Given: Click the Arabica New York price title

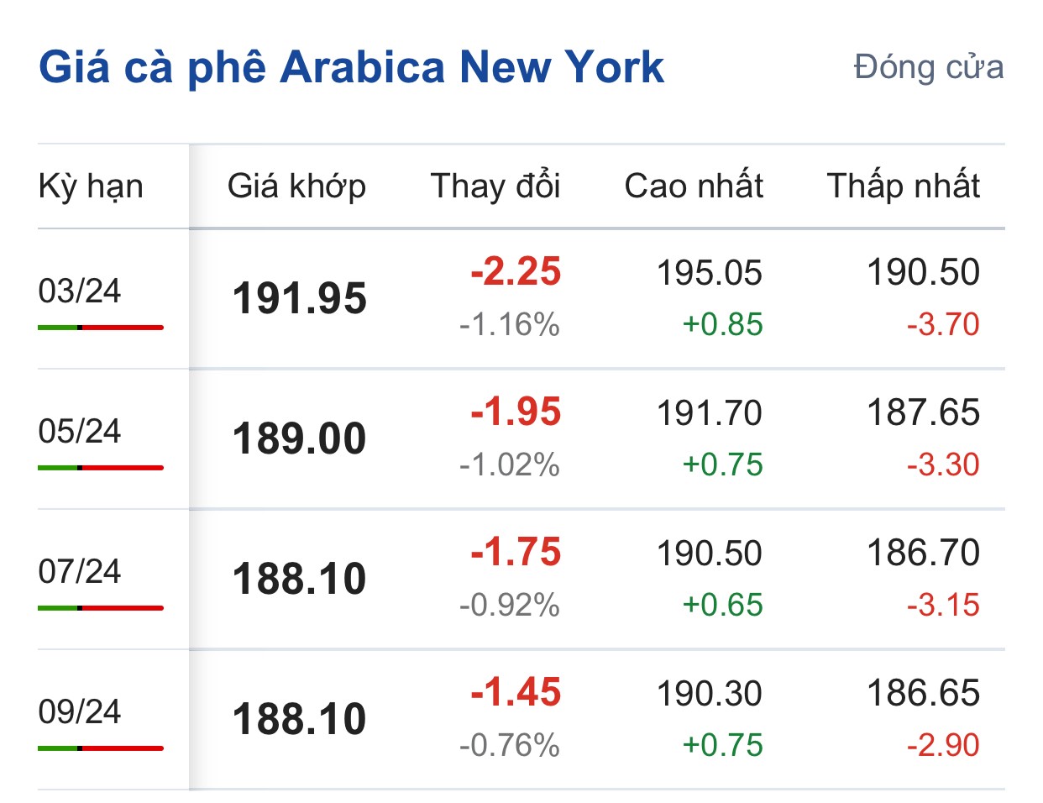Looking at the screenshot, I should click(351, 67).
